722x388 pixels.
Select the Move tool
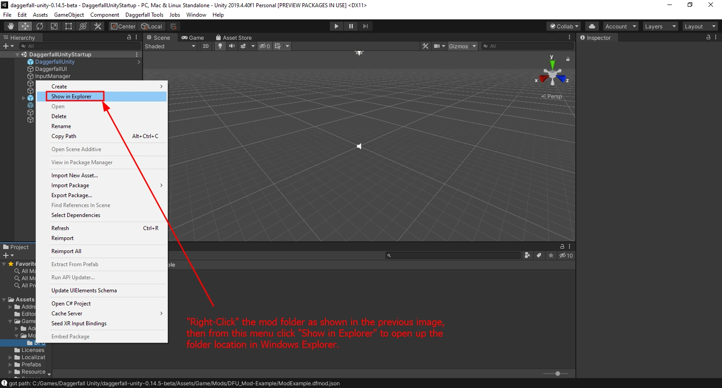(25, 26)
